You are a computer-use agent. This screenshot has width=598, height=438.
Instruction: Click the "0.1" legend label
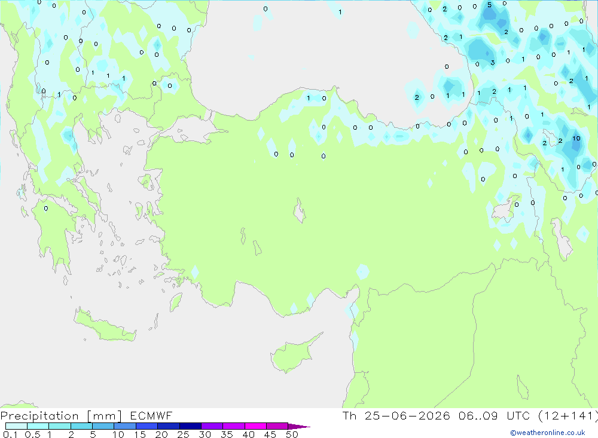pyautogui.click(x=10, y=434)
